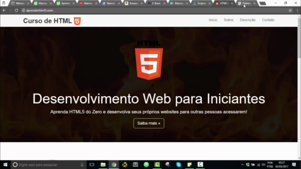Open Task View on the taskbar

(x=92, y=165)
